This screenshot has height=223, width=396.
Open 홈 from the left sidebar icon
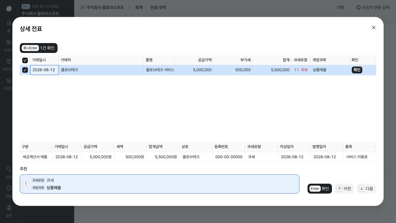tap(9, 23)
